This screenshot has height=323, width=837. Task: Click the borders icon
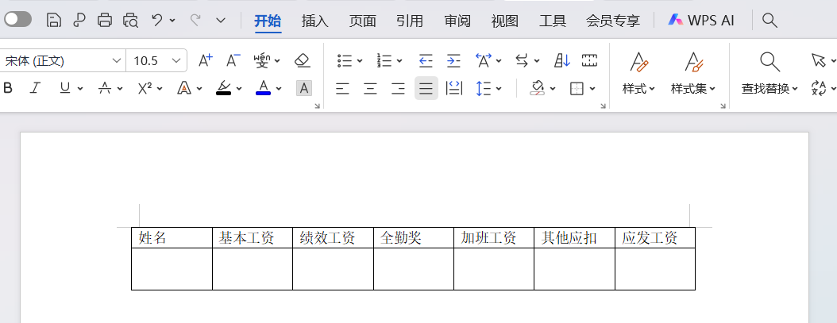point(577,88)
